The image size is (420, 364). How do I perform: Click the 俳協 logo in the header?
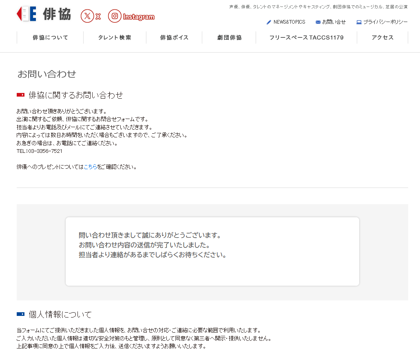pos(43,14)
